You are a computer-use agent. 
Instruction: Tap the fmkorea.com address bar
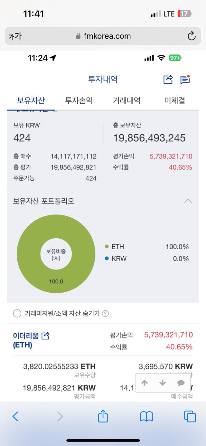coord(103,36)
